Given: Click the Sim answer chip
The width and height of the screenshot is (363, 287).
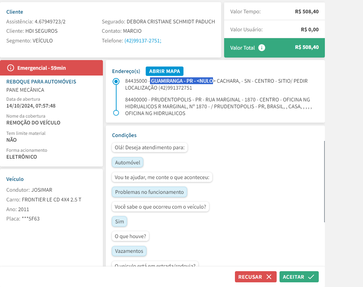Looking at the screenshot, I should (119, 222).
